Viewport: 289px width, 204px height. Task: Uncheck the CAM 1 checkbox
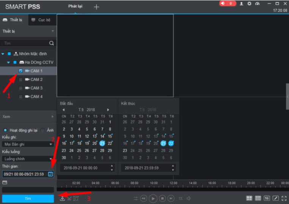click(x=20, y=71)
